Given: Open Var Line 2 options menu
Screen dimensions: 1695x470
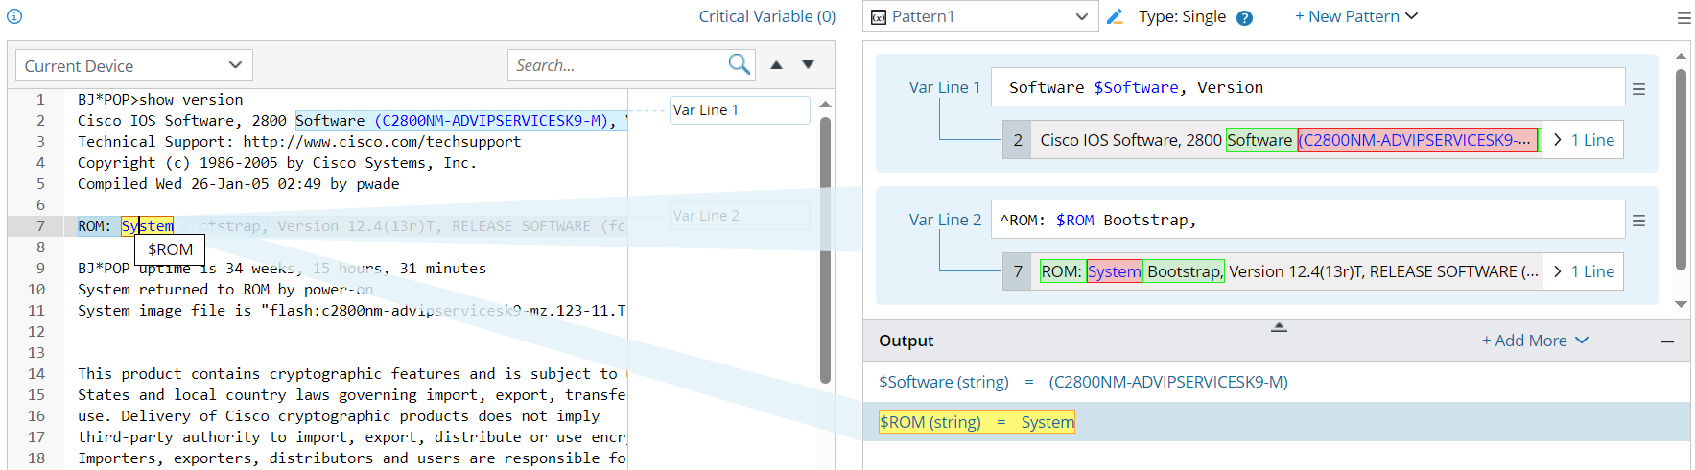Looking at the screenshot, I should (1639, 221).
